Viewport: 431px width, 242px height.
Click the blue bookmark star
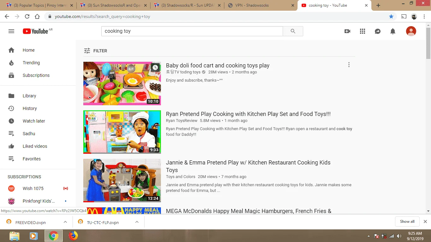tap(391, 16)
